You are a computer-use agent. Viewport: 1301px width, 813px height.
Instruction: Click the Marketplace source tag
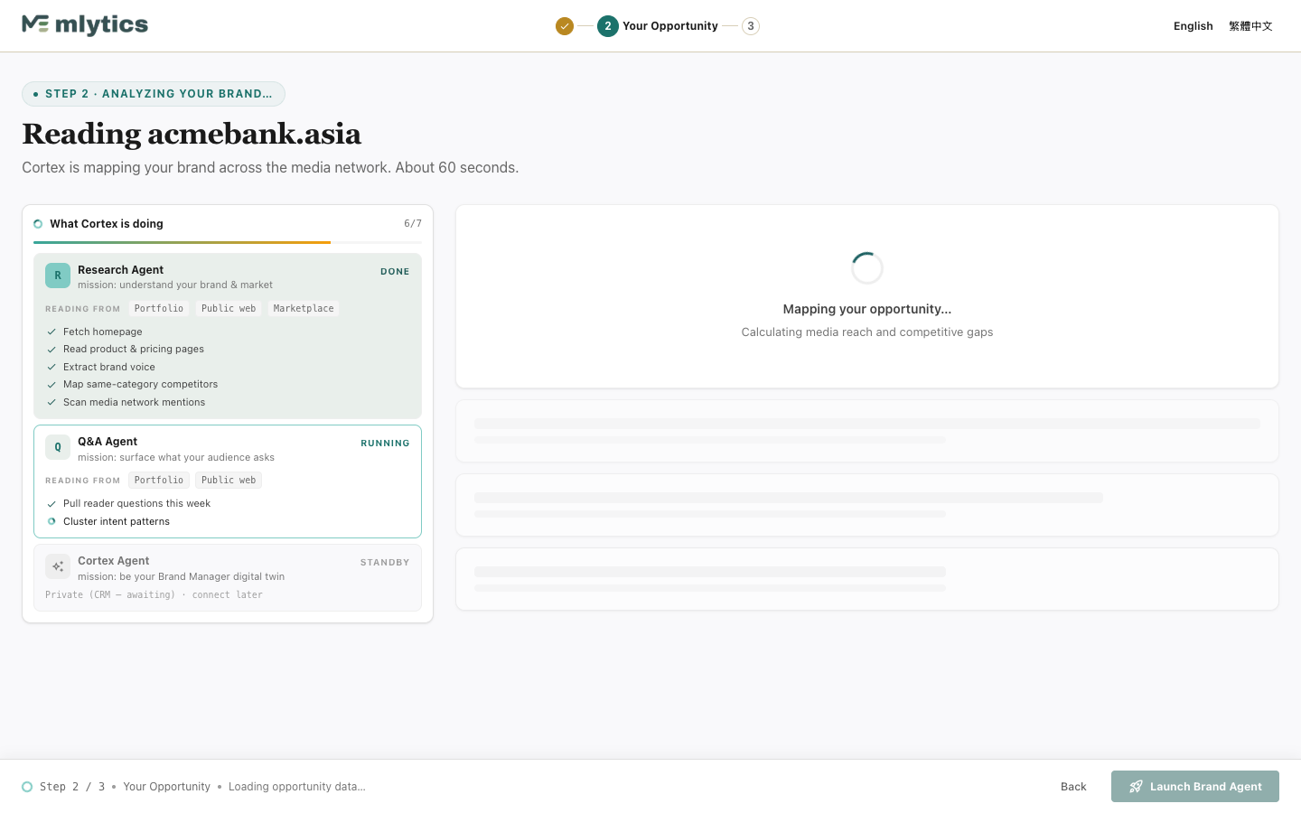click(304, 308)
